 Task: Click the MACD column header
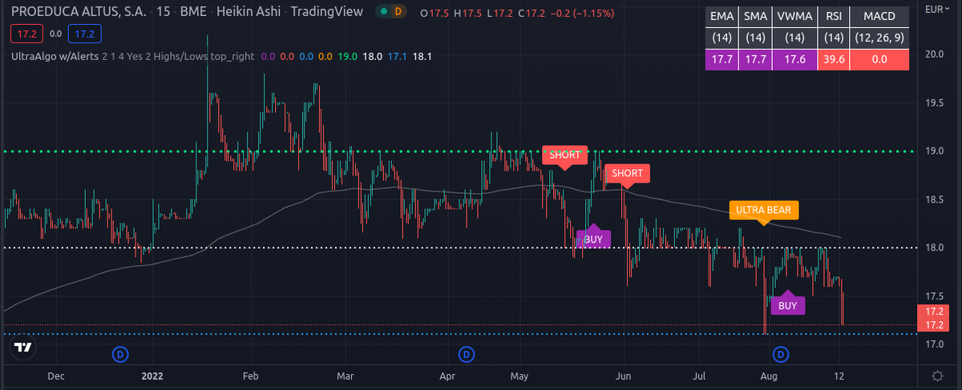880,17
